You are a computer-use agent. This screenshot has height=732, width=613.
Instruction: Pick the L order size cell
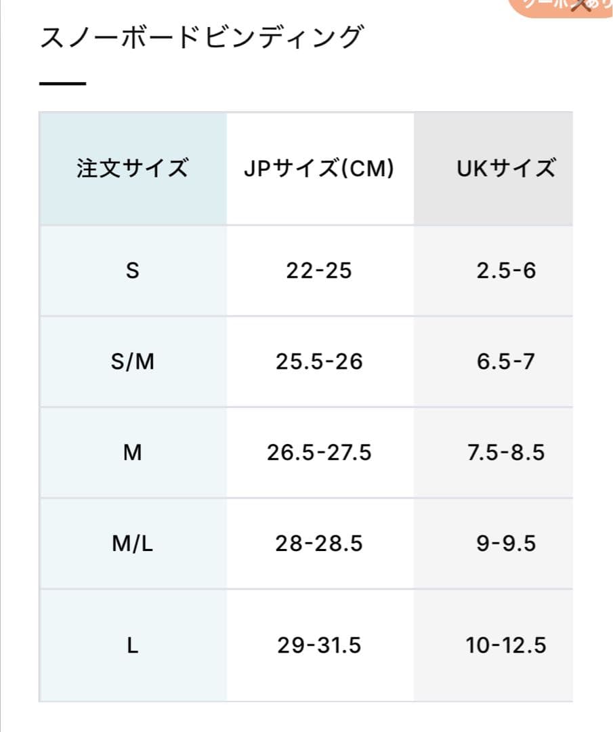click(x=133, y=645)
